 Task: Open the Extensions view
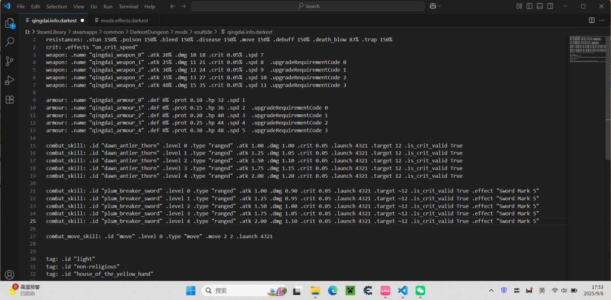point(10,100)
